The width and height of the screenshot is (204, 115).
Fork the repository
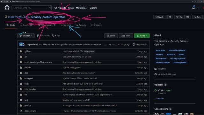coord(198,17)
